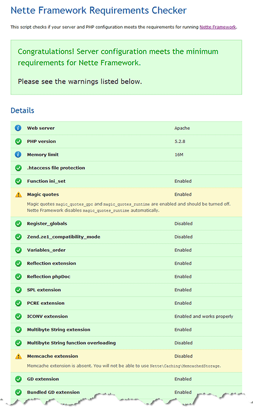Select the Function ini_set row label
Viewport: 253px width, 412px height.
coord(46,181)
